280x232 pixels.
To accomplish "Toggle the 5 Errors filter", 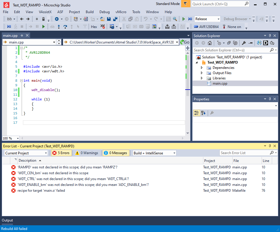I will pos(61,153).
